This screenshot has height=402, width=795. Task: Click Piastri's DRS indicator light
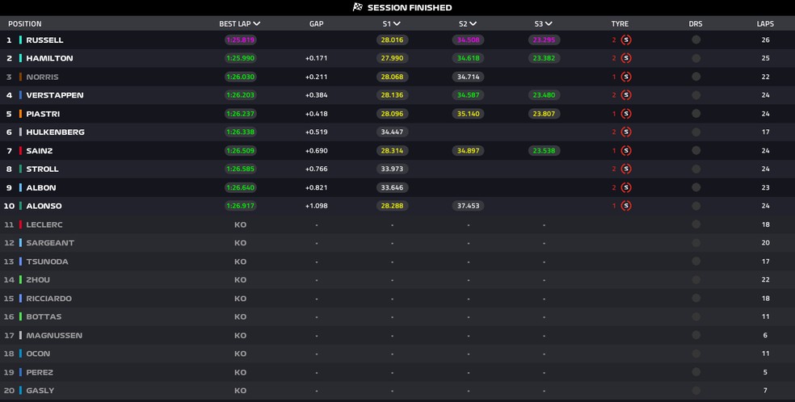[696, 114]
